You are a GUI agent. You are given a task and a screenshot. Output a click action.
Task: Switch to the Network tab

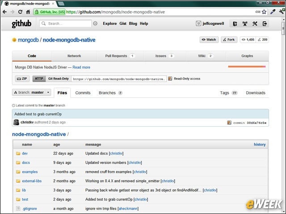74,56
